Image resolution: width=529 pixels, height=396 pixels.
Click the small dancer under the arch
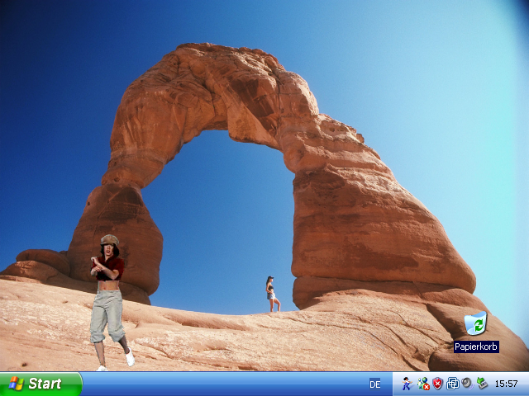(271, 295)
